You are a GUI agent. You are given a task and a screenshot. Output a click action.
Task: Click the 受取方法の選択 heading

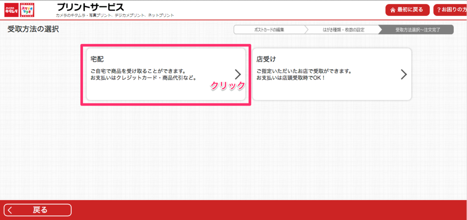pyautogui.click(x=33, y=29)
